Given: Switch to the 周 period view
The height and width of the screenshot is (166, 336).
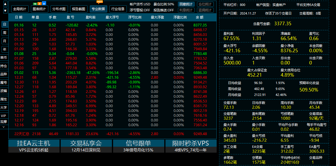Looking at the screenshot, I should click(x=4, y=33).
